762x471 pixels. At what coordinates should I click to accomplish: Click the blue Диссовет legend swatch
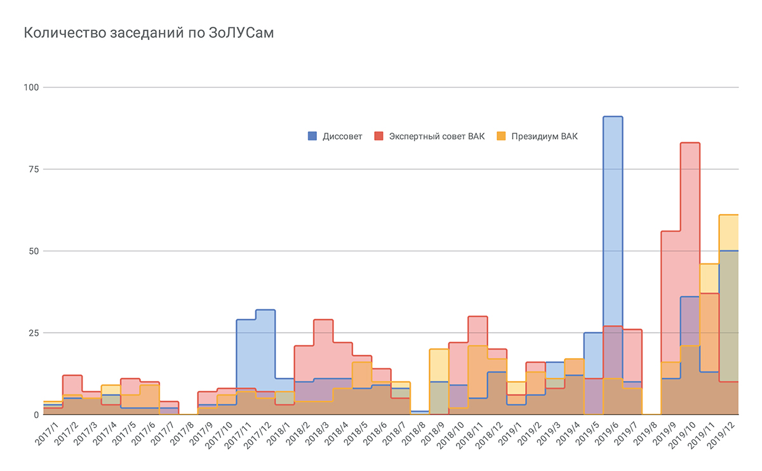pos(312,136)
